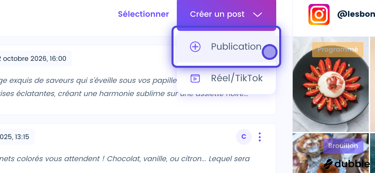Choose Publication from the dropdown menu

pos(226,47)
